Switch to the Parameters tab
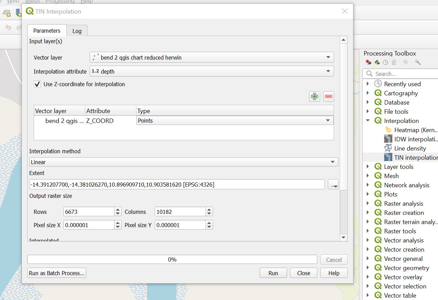Image resolution: width=438 pixels, height=300 pixels. tap(47, 30)
